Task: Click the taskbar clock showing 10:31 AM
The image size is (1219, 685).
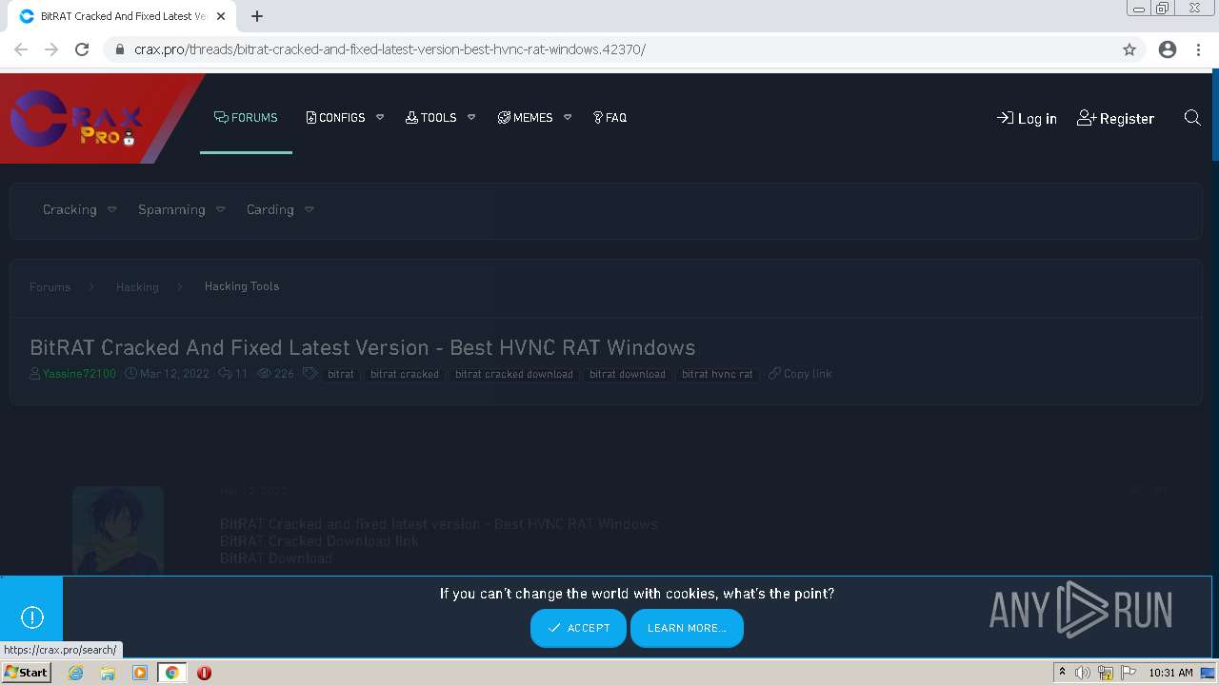Action: [1170, 673]
